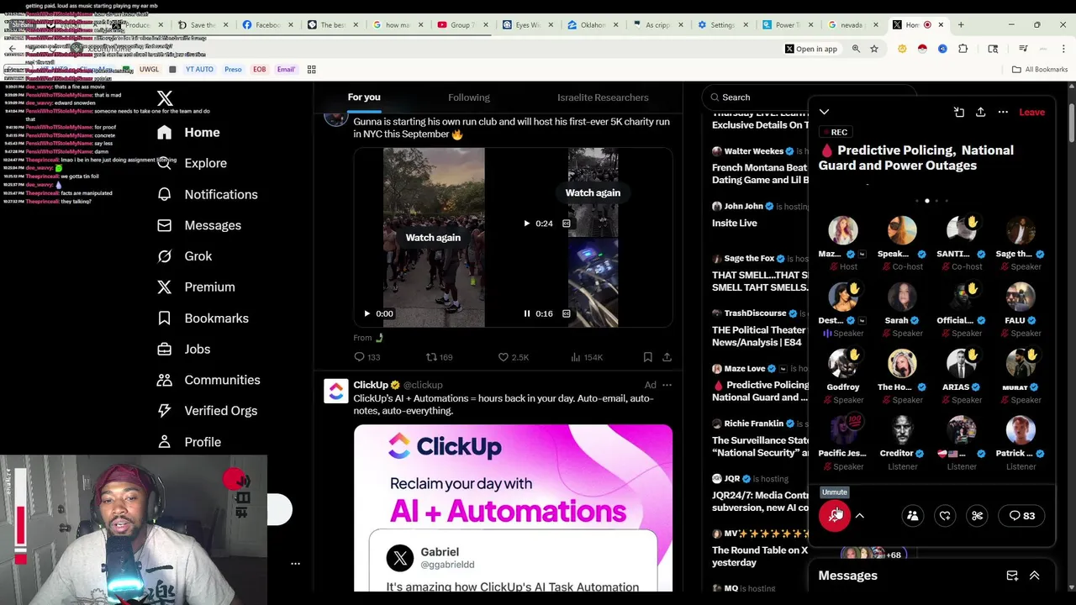Click Open in app in address bar

[x=811, y=49]
